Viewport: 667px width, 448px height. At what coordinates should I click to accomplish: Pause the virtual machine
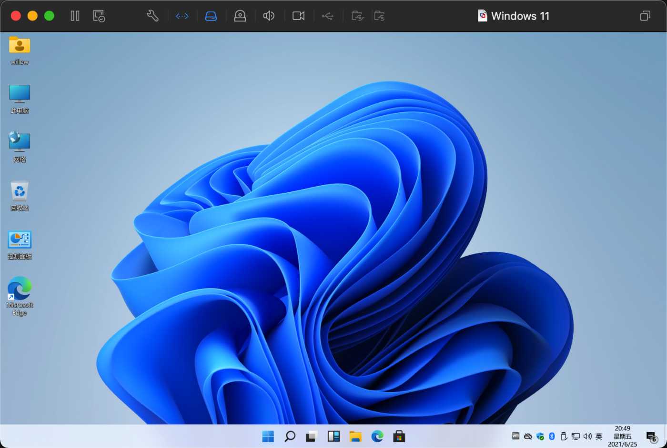point(75,16)
